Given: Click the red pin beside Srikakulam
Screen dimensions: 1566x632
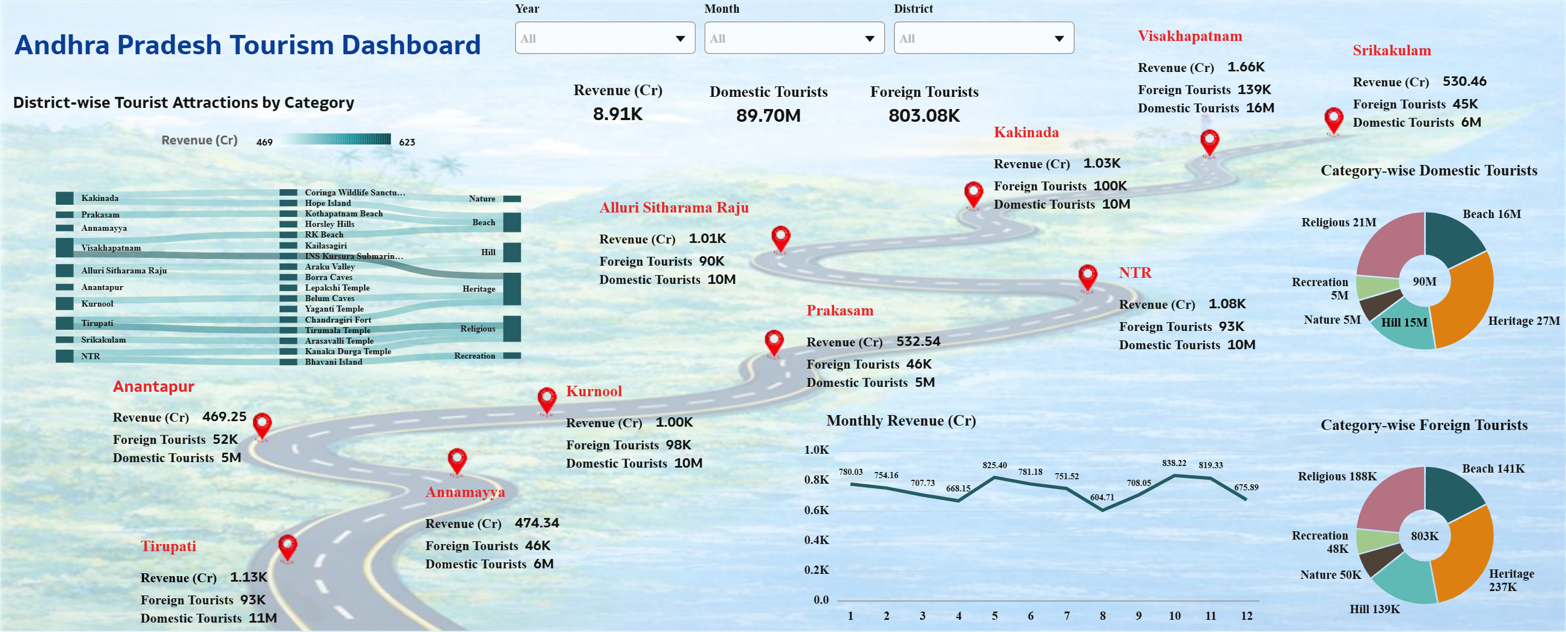Looking at the screenshot, I should (x=1333, y=120).
